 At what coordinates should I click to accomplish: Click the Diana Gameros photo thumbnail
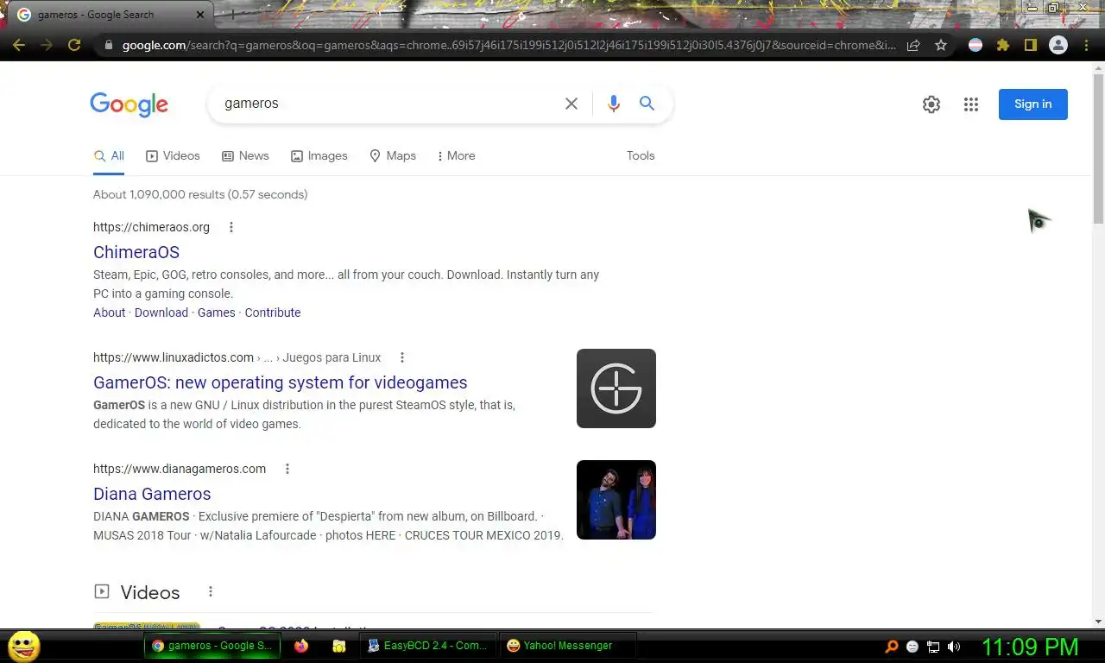pos(616,500)
